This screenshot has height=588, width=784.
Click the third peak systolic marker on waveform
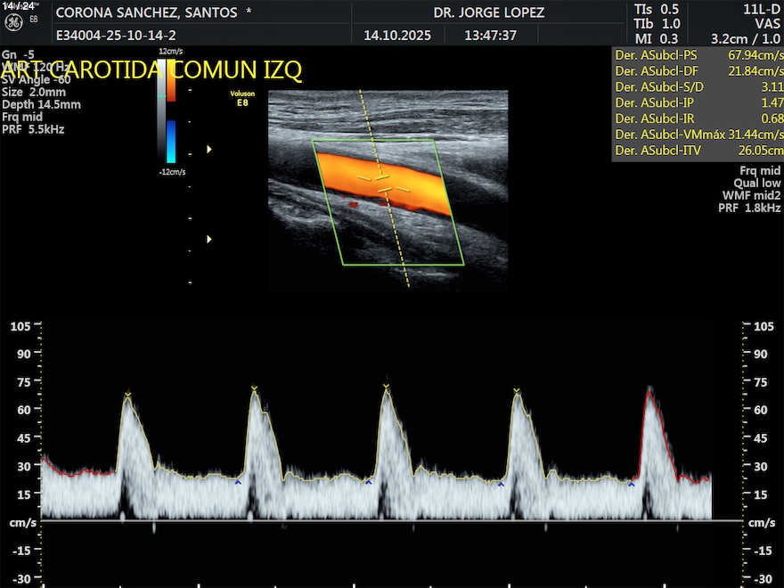[x=386, y=387]
